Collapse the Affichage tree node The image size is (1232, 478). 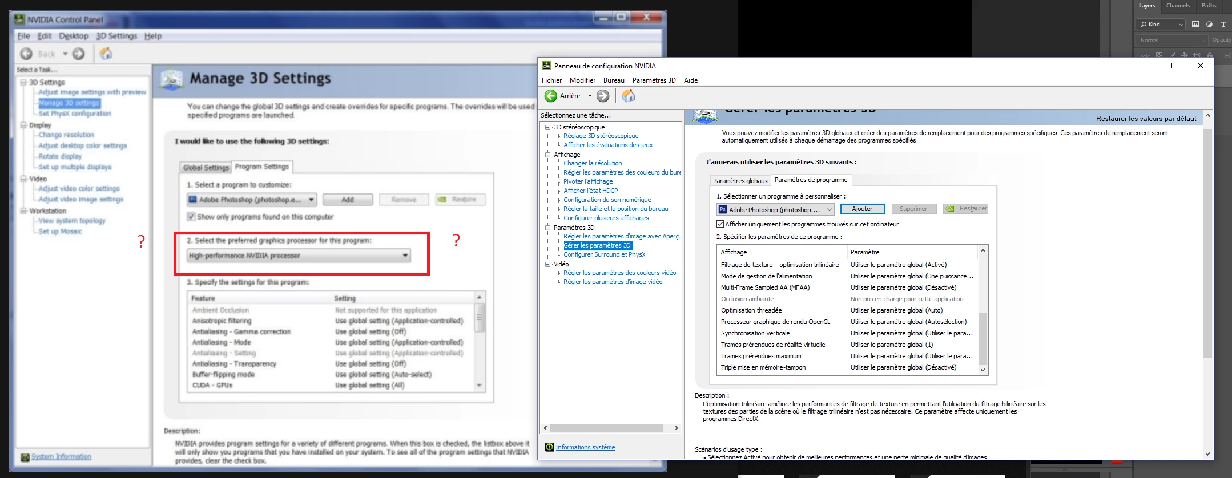point(548,155)
